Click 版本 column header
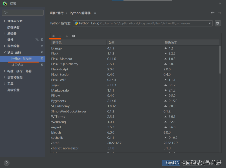 [135, 43]
